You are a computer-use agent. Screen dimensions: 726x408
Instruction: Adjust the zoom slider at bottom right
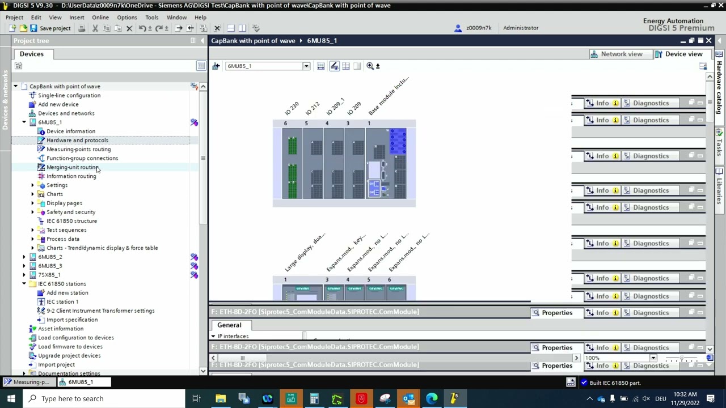click(x=682, y=358)
